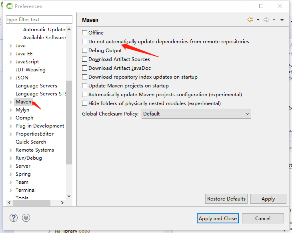Image resolution: width=292 pixels, height=233 pixels.
Task: Enable Download Artifact JavaDoc
Action: click(x=84, y=68)
